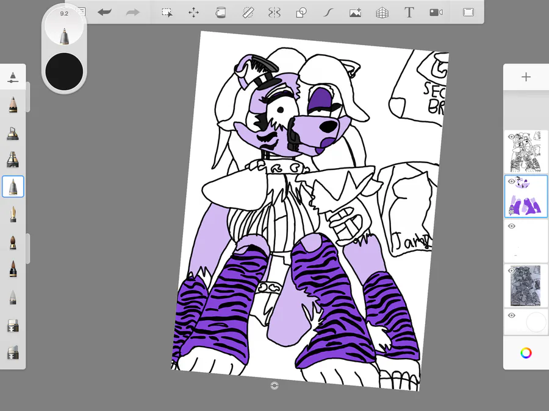Pick the bottom soft eraser brush
The image size is (549, 411).
(13, 353)
